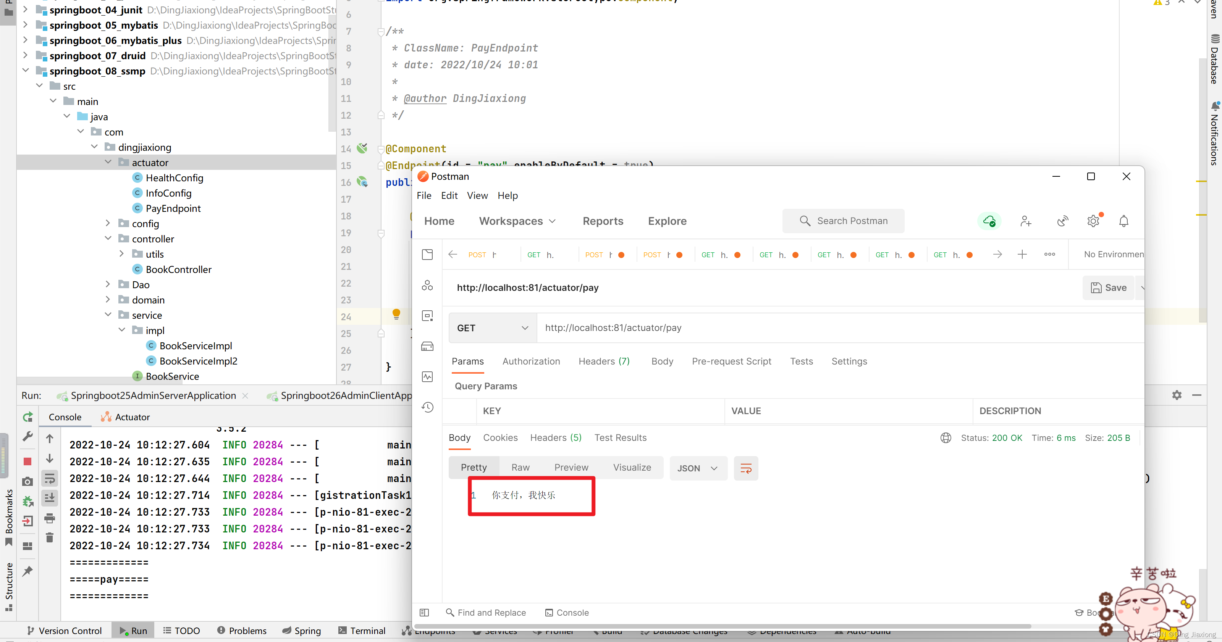The width and height of the screenshot is (1222, 642).
Task: Click the JSON format dropdown in response
Action: [x=696, y=468]
